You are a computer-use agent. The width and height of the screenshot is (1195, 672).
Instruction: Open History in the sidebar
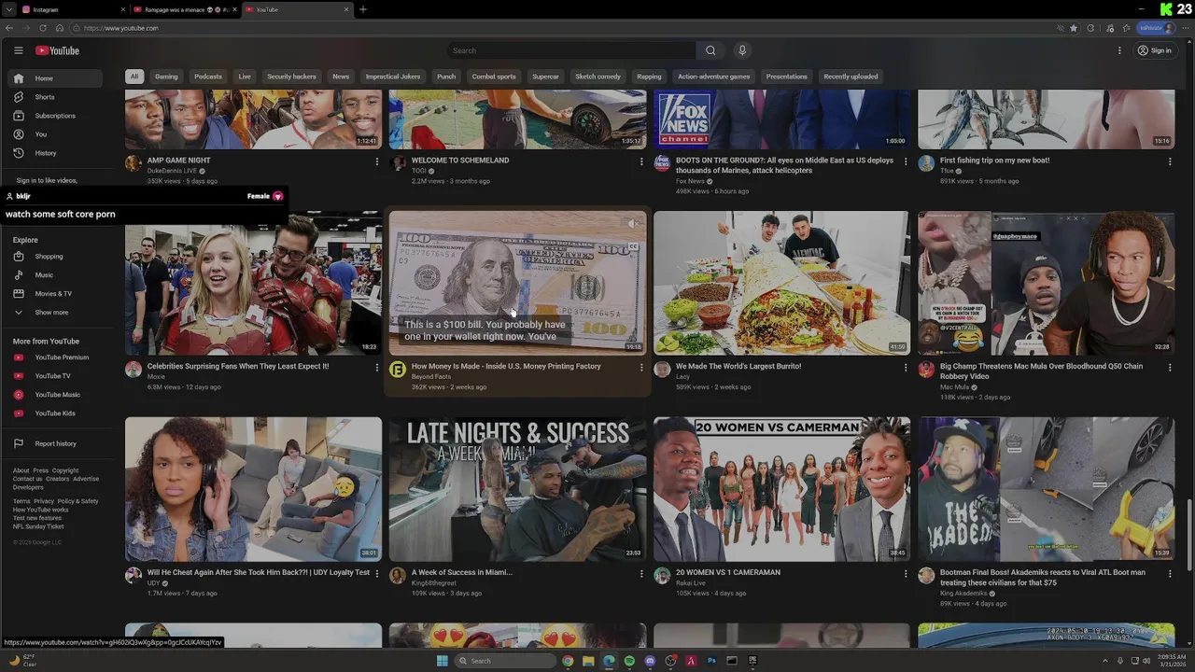pos(55,153)
